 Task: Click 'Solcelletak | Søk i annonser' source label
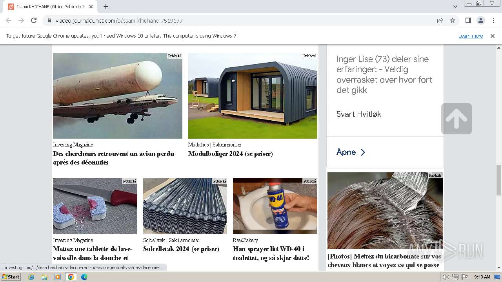tap(171, 240)
